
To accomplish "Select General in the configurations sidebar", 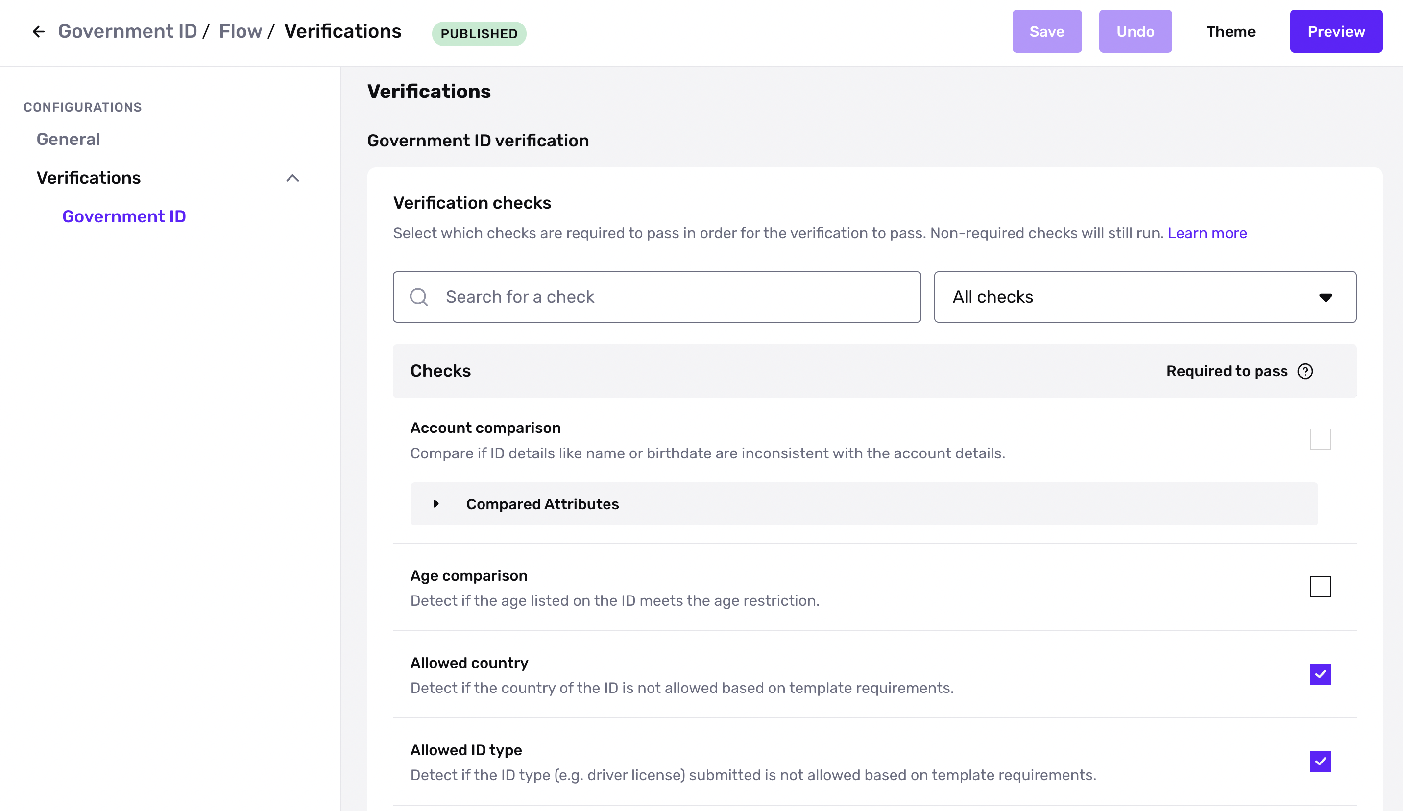I will tap(69, 139).
